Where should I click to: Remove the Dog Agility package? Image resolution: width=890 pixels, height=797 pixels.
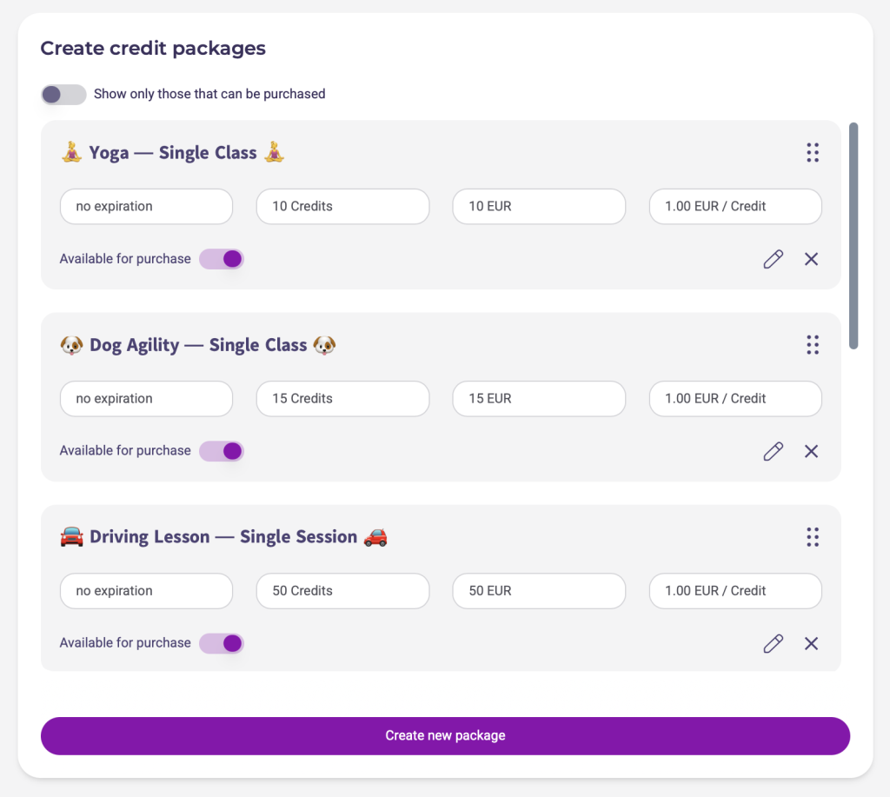point(811,451)
